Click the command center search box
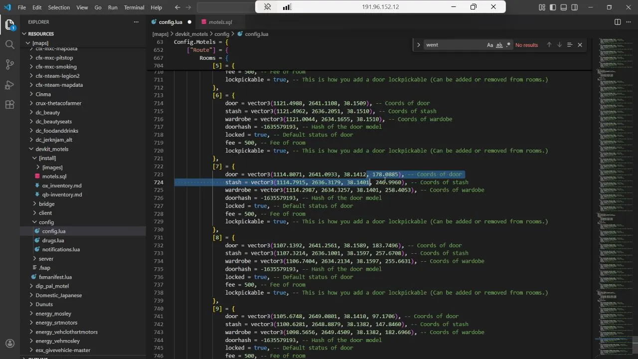The height and width of the screenshot is (359, 638). [225, 7]
